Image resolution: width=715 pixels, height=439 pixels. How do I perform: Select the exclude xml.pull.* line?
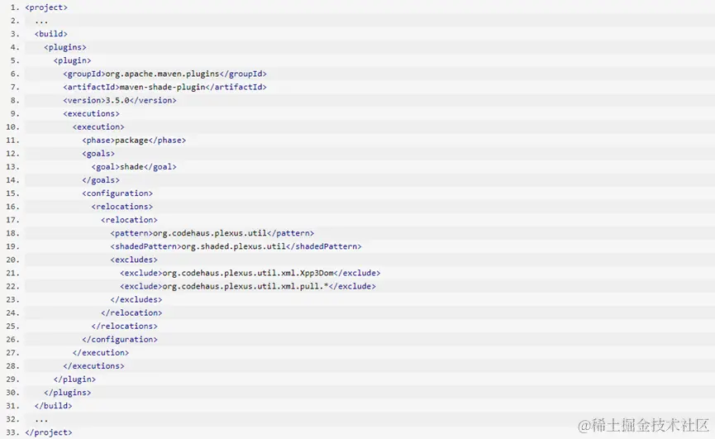click(248, 286)
